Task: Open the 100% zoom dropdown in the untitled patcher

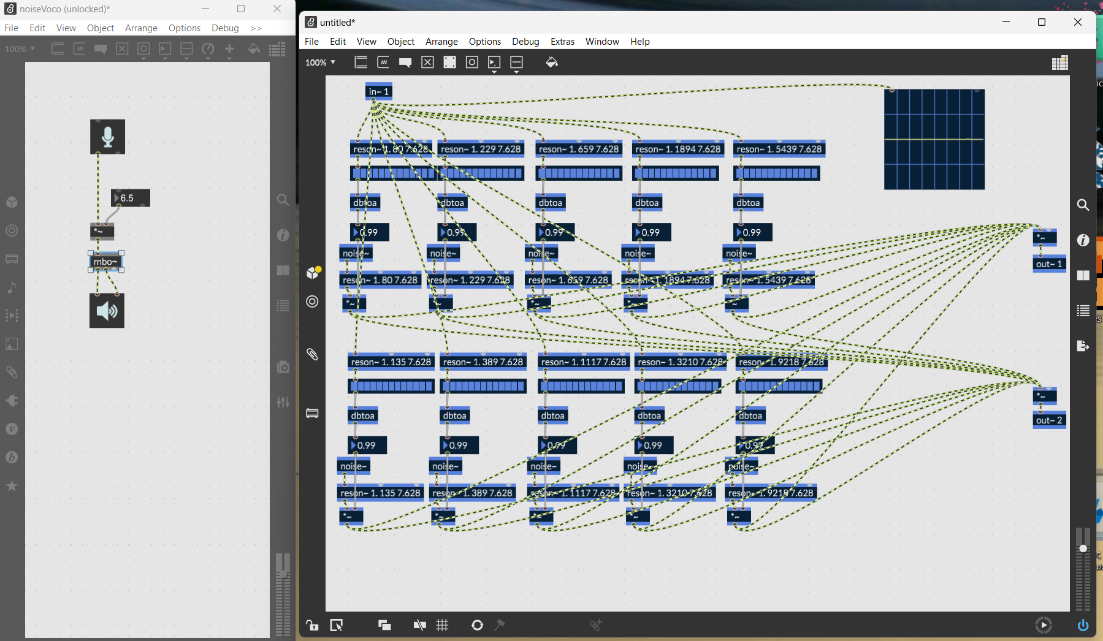Action: [x=321, y=63]
